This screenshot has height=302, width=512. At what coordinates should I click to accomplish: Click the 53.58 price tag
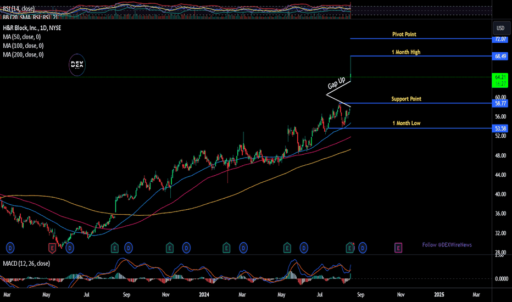coord(500,128)
